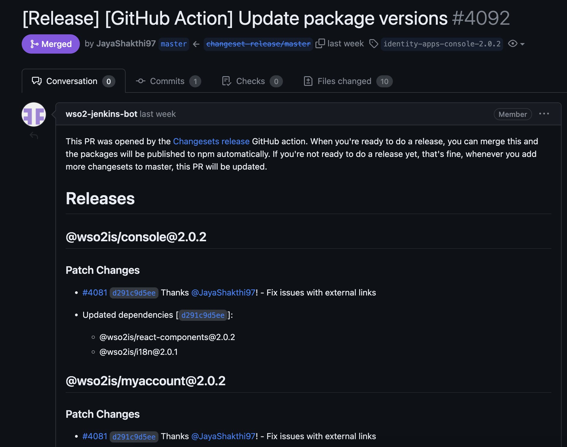The width and height of the screenshot is (567, 447).
Task: Click the @wso2is/react-components@2.0.2 item
Action: (167, 337)
